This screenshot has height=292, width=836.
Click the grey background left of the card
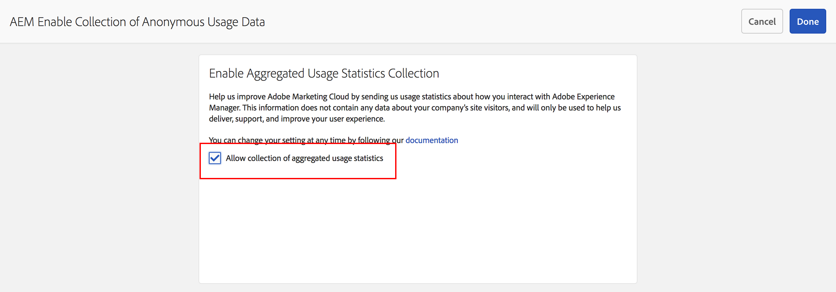point(98,163)
